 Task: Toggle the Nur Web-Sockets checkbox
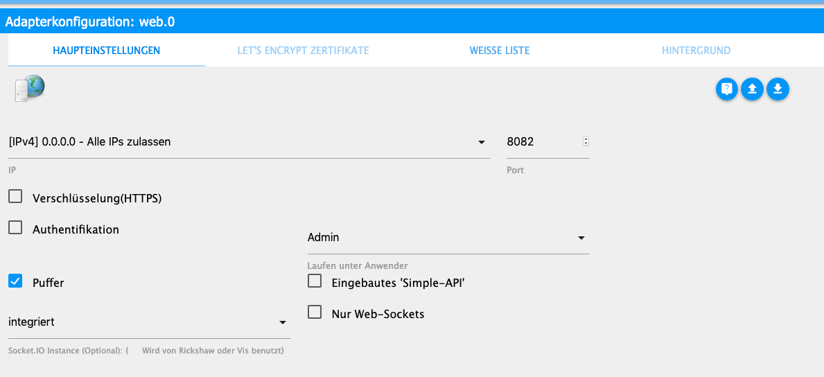[315, 313]
